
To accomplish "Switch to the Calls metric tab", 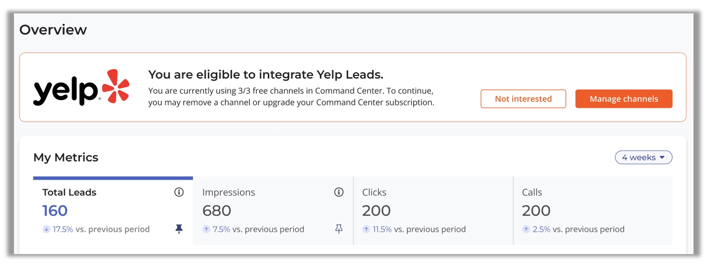I will tap(593, 211).
